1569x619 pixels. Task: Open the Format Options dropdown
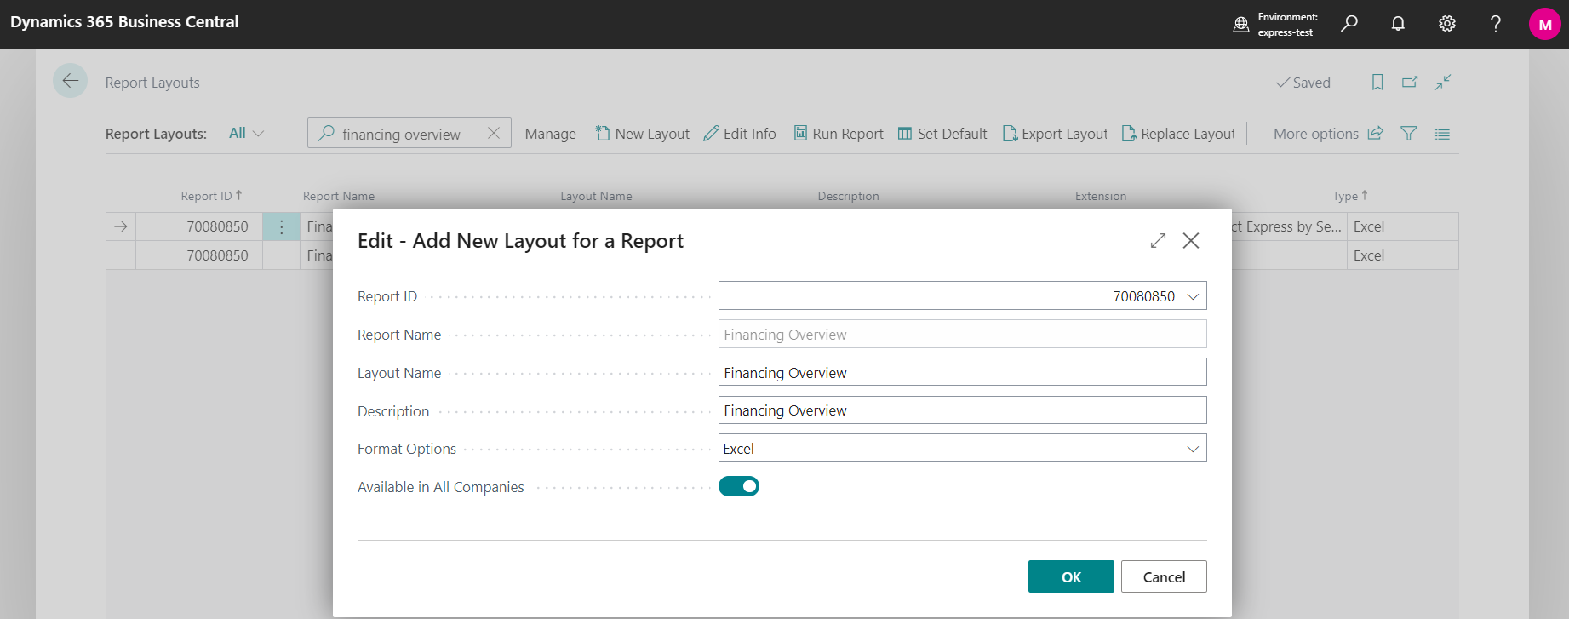[1193, 449]
